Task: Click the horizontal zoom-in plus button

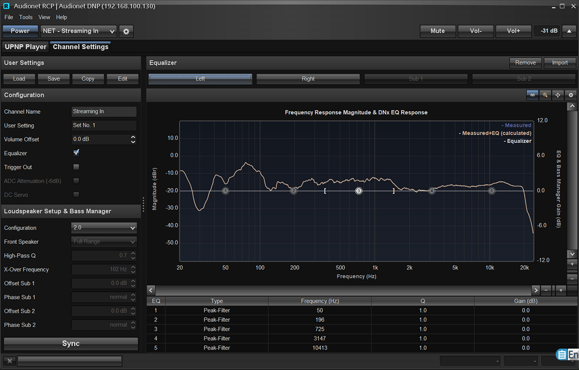Action: (x=561, y=290)
